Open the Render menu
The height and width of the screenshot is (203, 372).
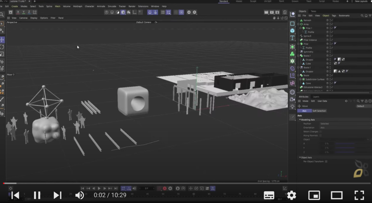[132, 7]
